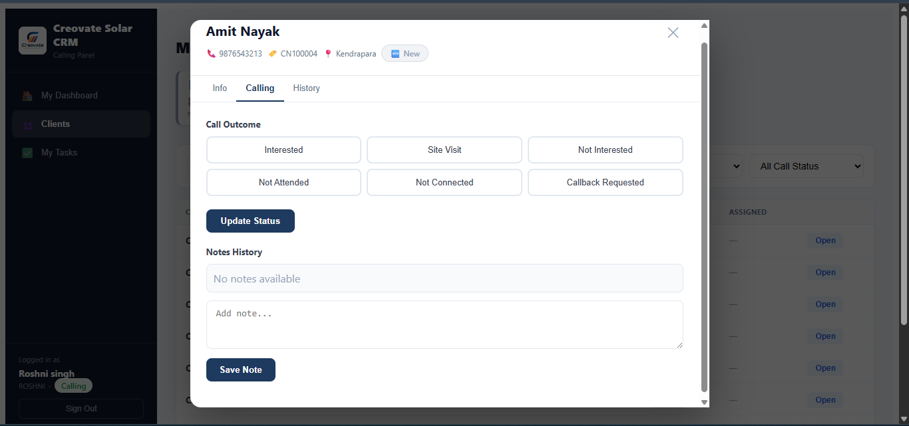Close the Amit Nayak dialog with X

pyautogui.click(x=673, y=33)
